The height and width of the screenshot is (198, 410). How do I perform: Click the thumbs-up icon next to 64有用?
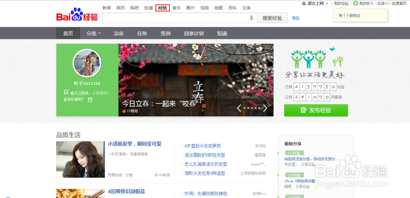[156, 175]
